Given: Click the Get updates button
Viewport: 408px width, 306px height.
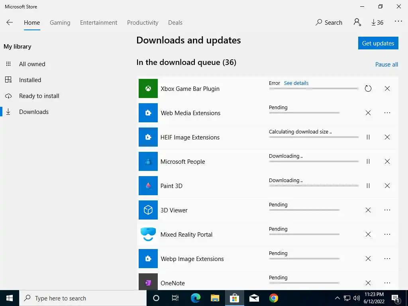Looking at the screenshot, I should pos(378,43).
